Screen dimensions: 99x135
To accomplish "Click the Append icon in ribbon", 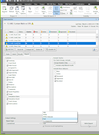I will point(4,8).
